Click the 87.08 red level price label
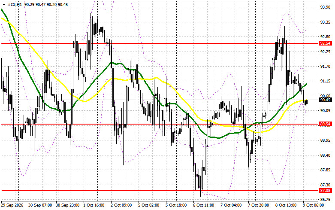Viewport: 335px width, 210px height. [325, 191]
